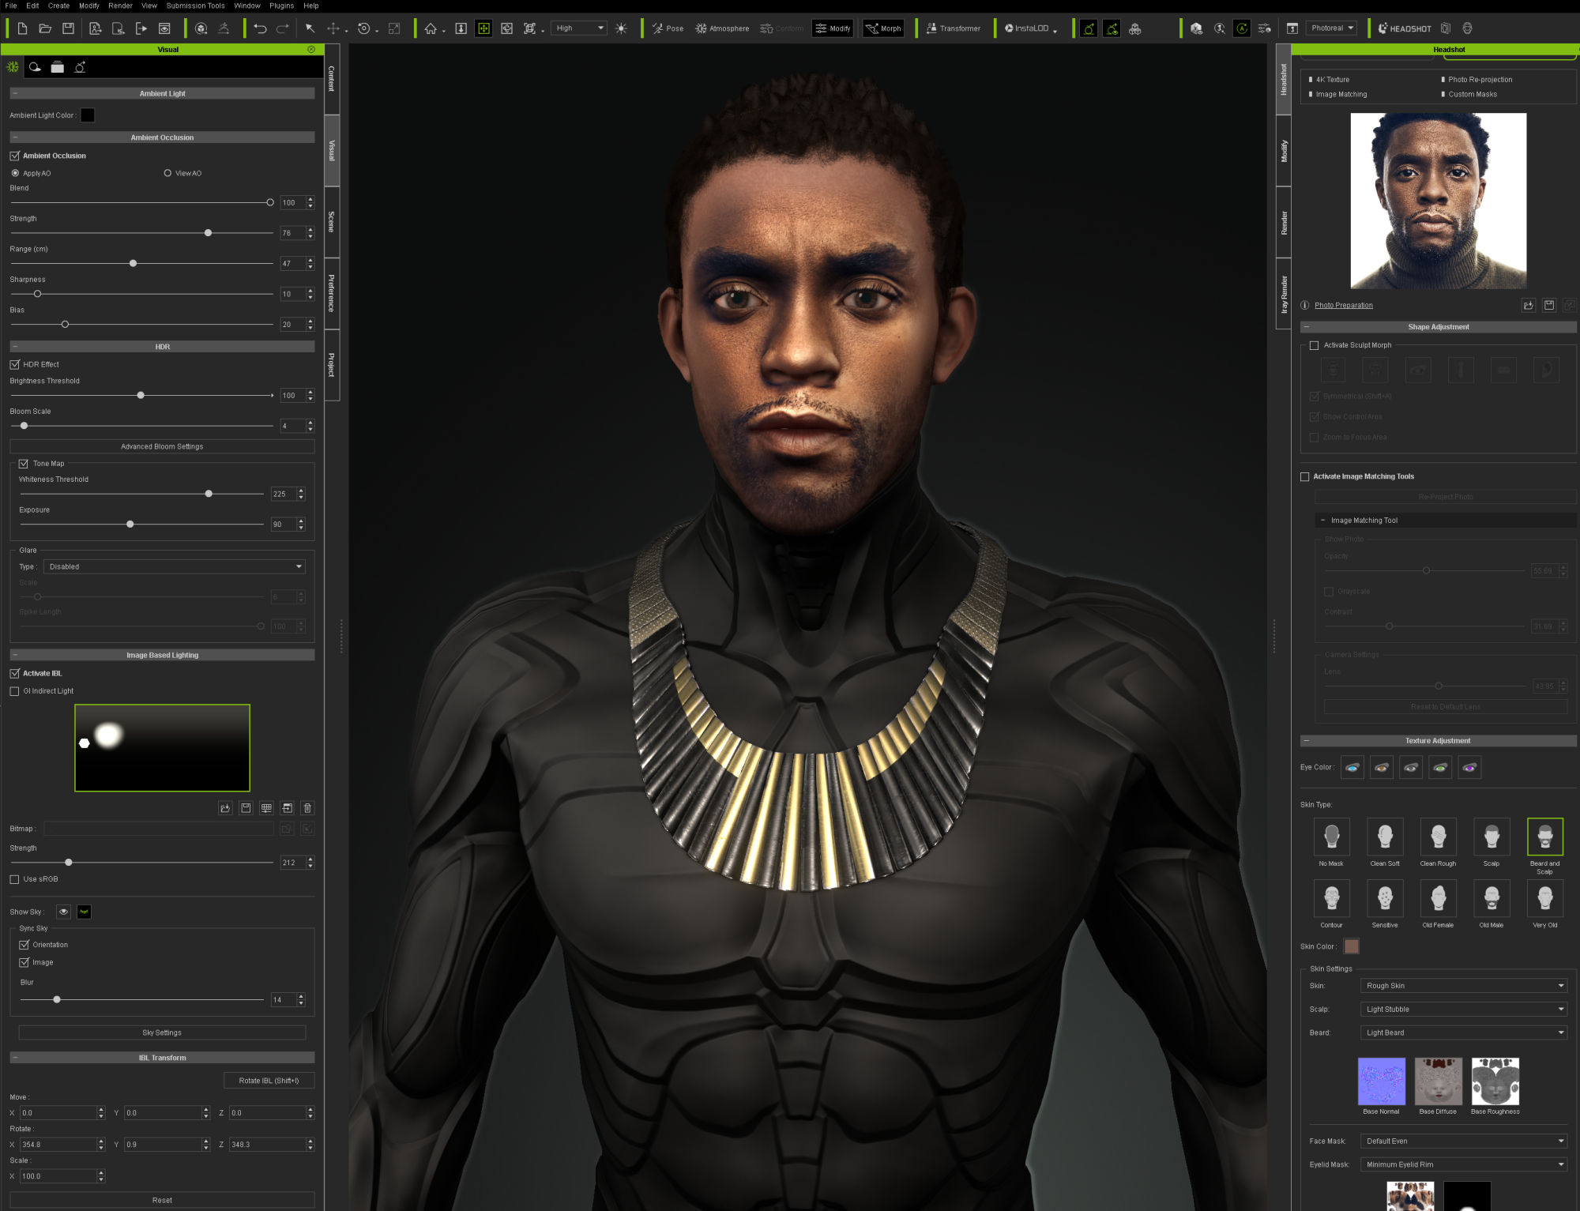The height and width of the screenshot is (1211, 1580).
Task: Select the arrow selection tool
Action: (310, 28)
